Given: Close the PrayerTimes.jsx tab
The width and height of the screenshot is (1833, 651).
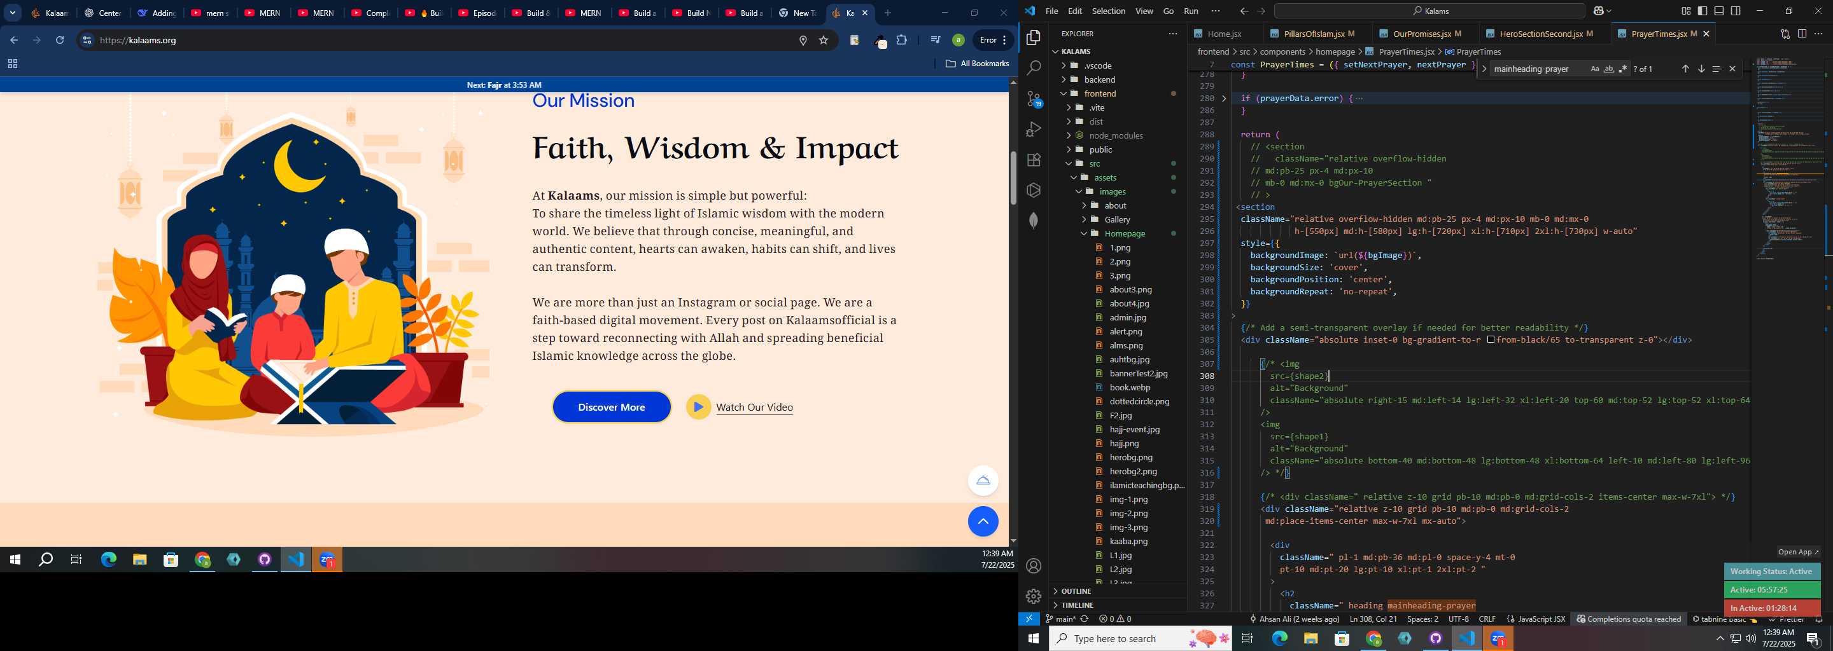Looking at the screenshot, I should point(1706,34).
